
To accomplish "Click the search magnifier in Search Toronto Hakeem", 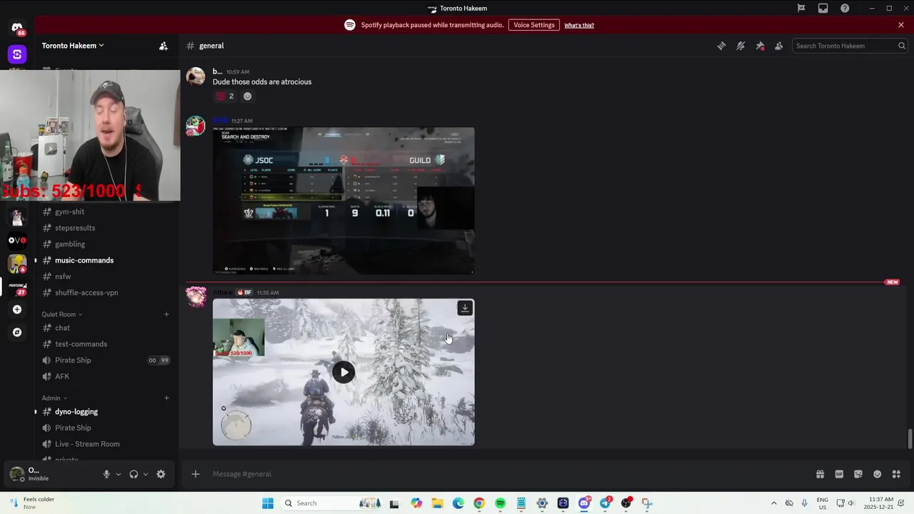I will click(x=902, y=46).
